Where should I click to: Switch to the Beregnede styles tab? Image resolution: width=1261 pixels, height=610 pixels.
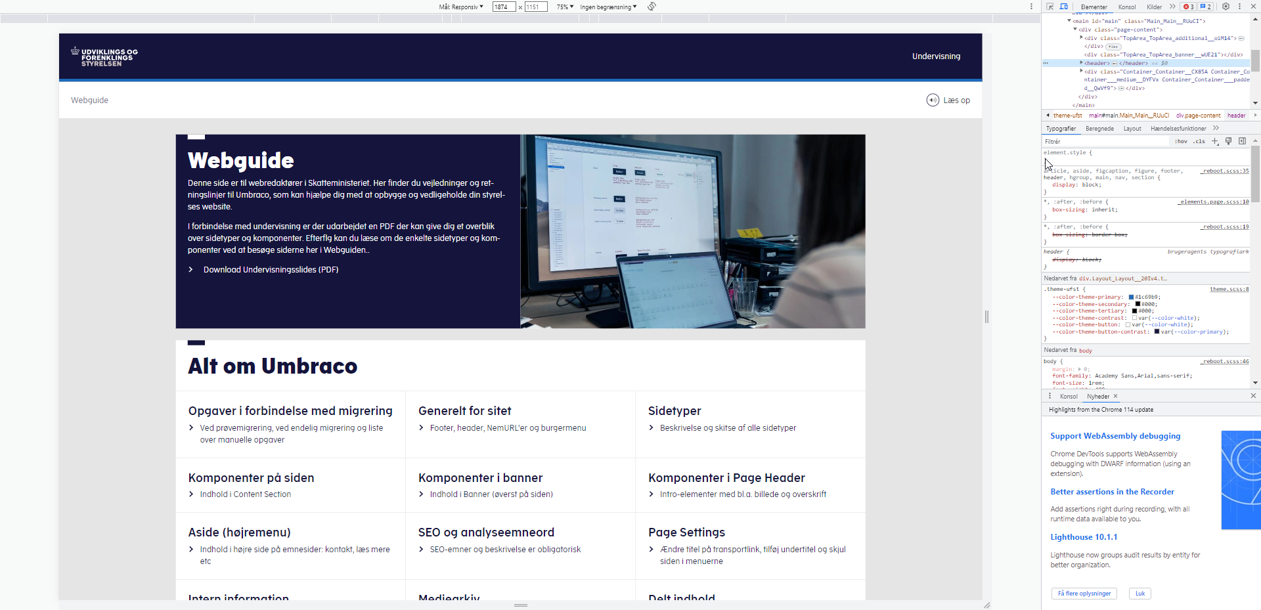pyautogui.click(x=1099, y=129)
